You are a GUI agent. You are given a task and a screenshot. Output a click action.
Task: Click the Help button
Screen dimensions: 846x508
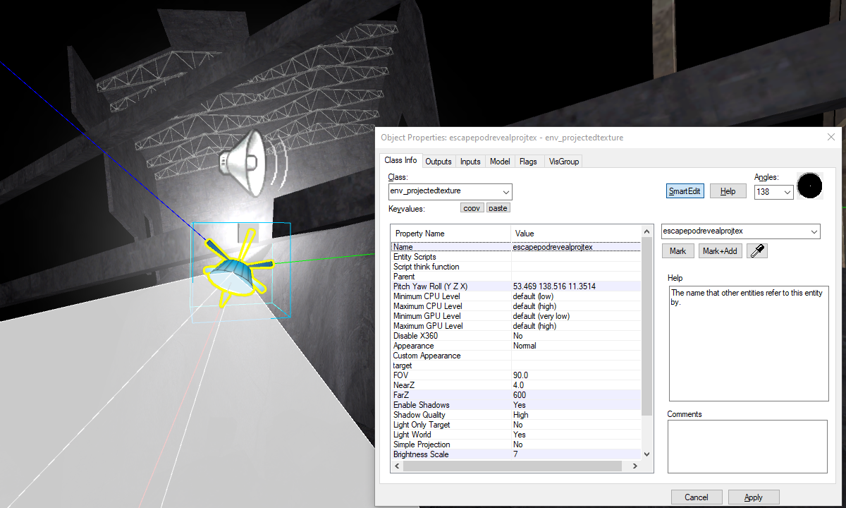[728, 191]
